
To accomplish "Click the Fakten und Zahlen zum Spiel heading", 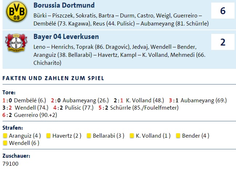I will pyautogui.click(x=53, y=78).
